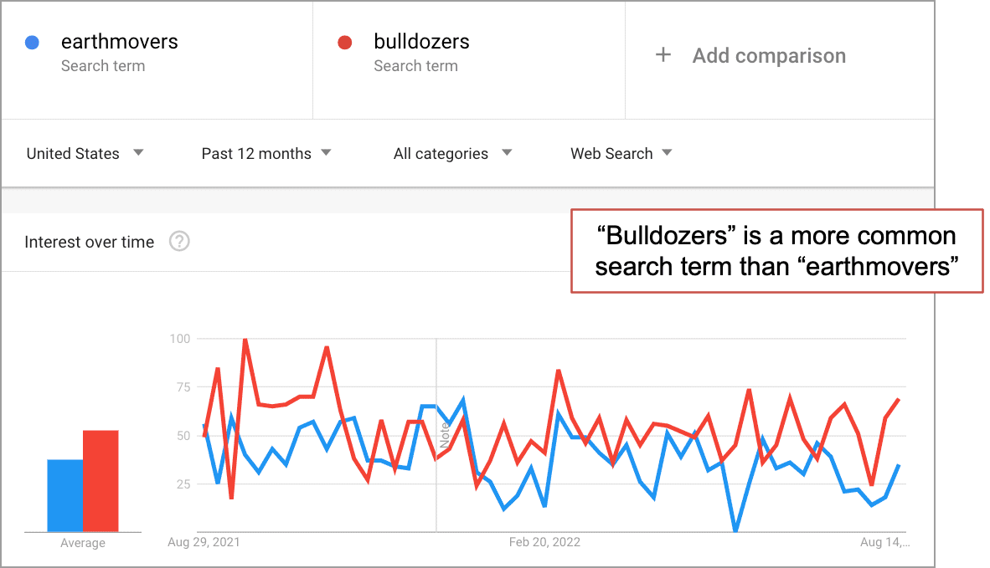This screenshot has height=568, width=990.
Task: Open the All categories dropdown
Action: click(452, 153)
